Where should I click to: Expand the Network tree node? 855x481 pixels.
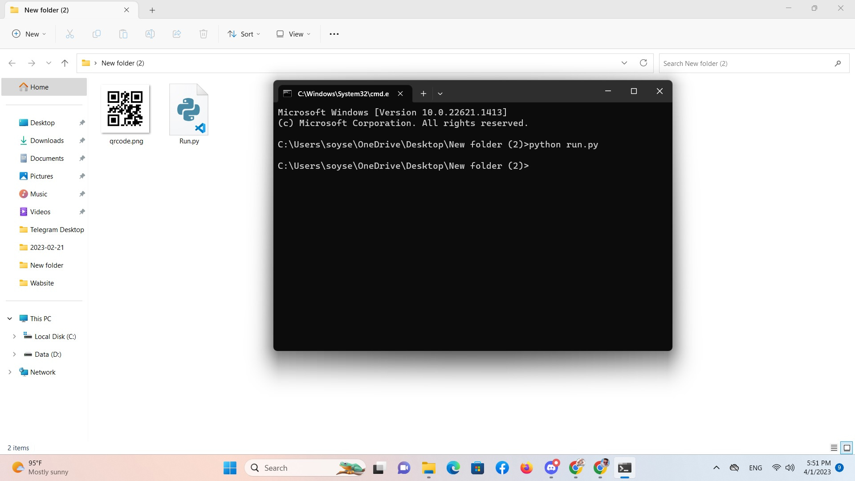tap(10, 372)
